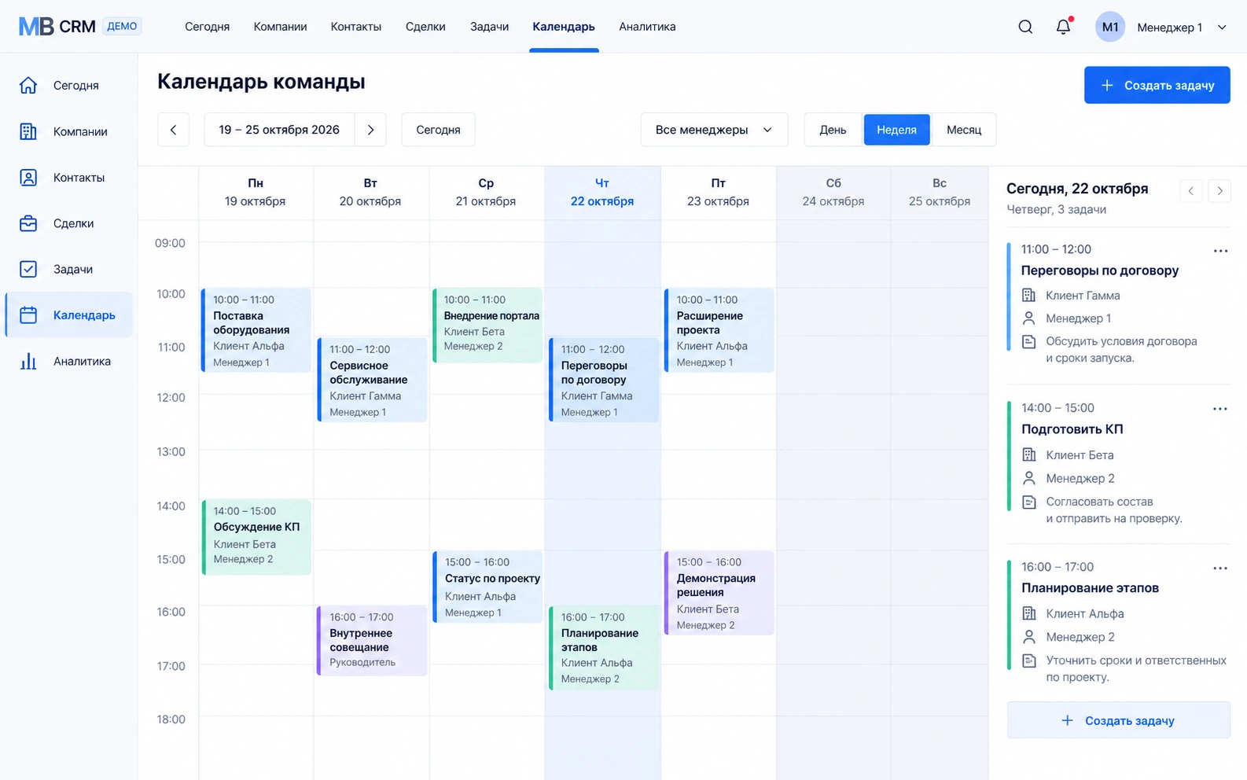Show next day in side panel
The height and width of the screenshot is (780, 1247).
[x=1219, y=190]
